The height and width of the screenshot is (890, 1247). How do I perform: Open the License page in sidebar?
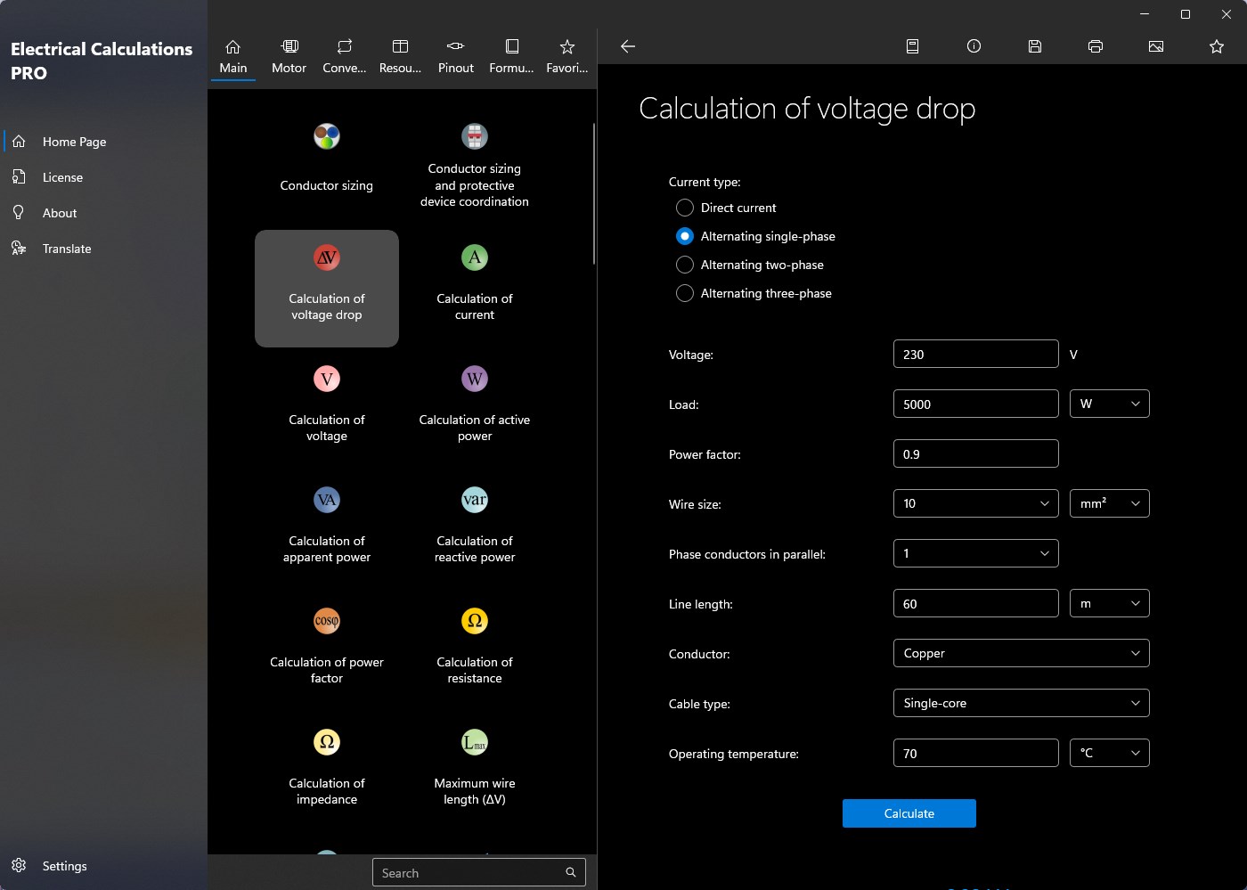click(104, 177)
